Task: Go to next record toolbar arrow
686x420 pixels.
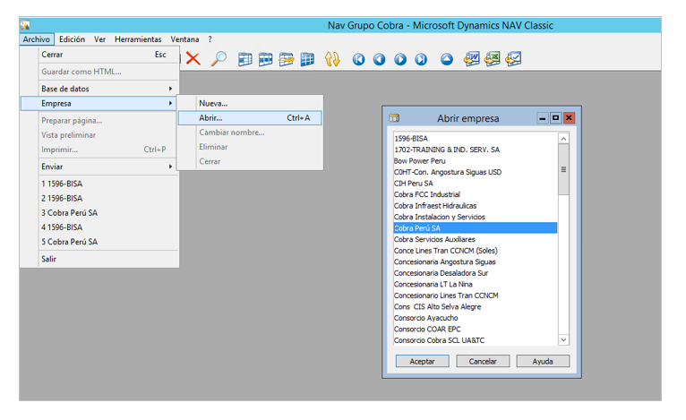Action: click(x=400, y=59)
